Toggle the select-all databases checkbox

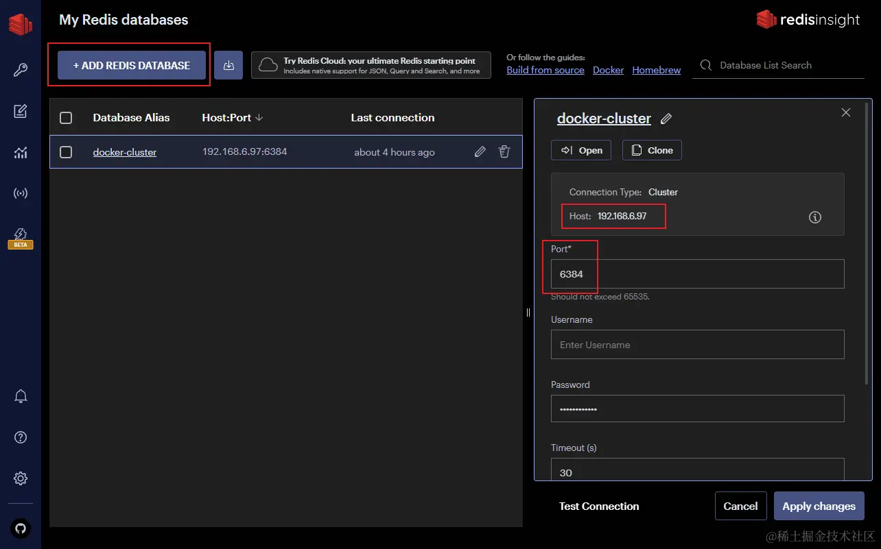tap(66, 118)
